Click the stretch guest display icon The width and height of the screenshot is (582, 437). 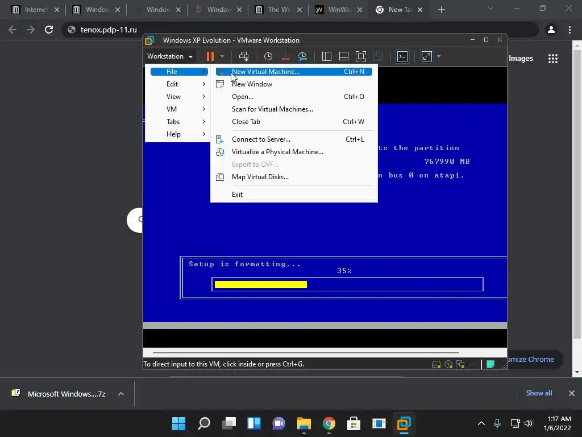pos(426,56)
